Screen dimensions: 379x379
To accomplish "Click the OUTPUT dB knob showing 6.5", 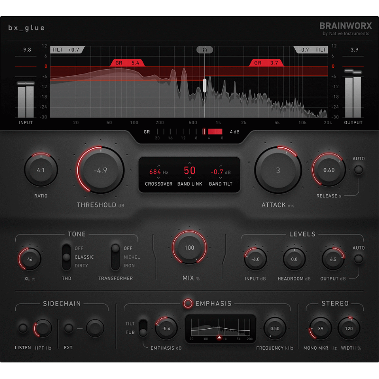I will pos(333,259).
